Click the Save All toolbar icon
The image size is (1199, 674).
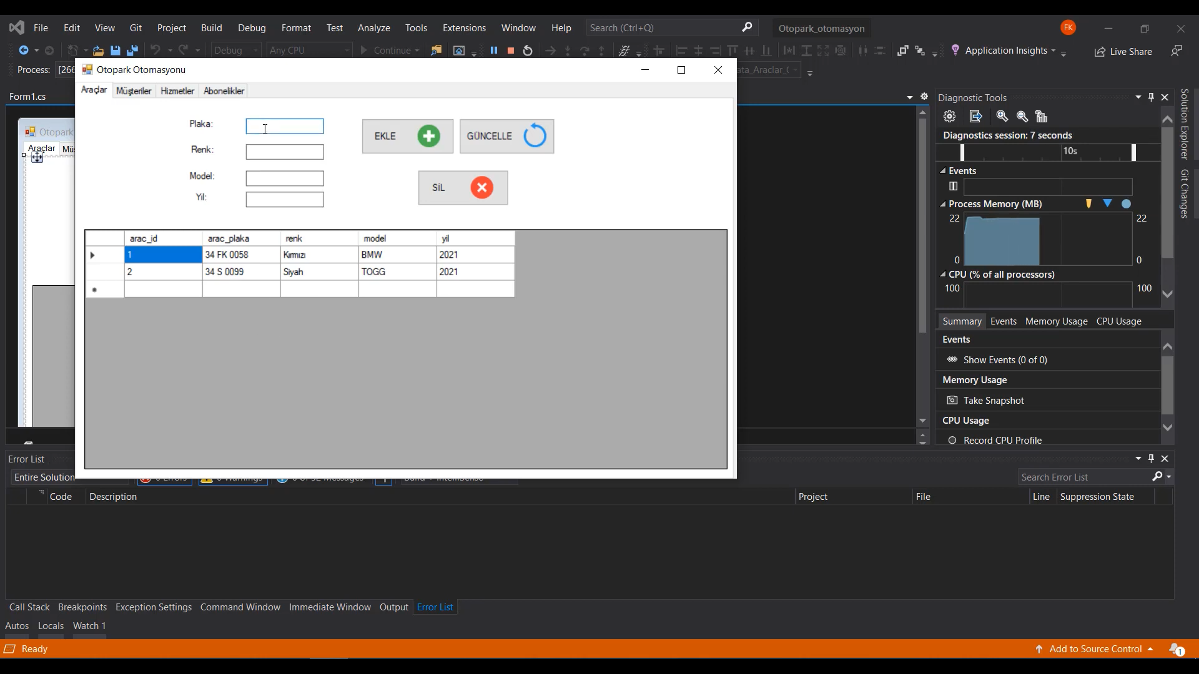coord(132,51)
